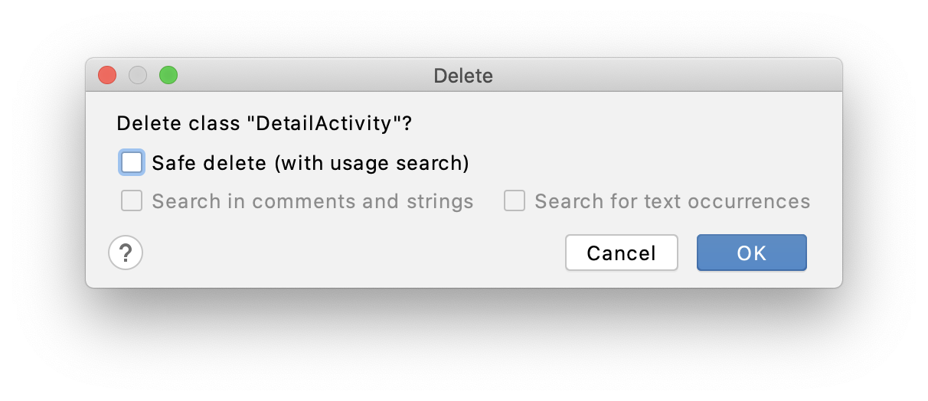Viewport: 928px width, 401px height.
Task: Tick the Search in comments and strings box
Action: (x=132, y=201)
